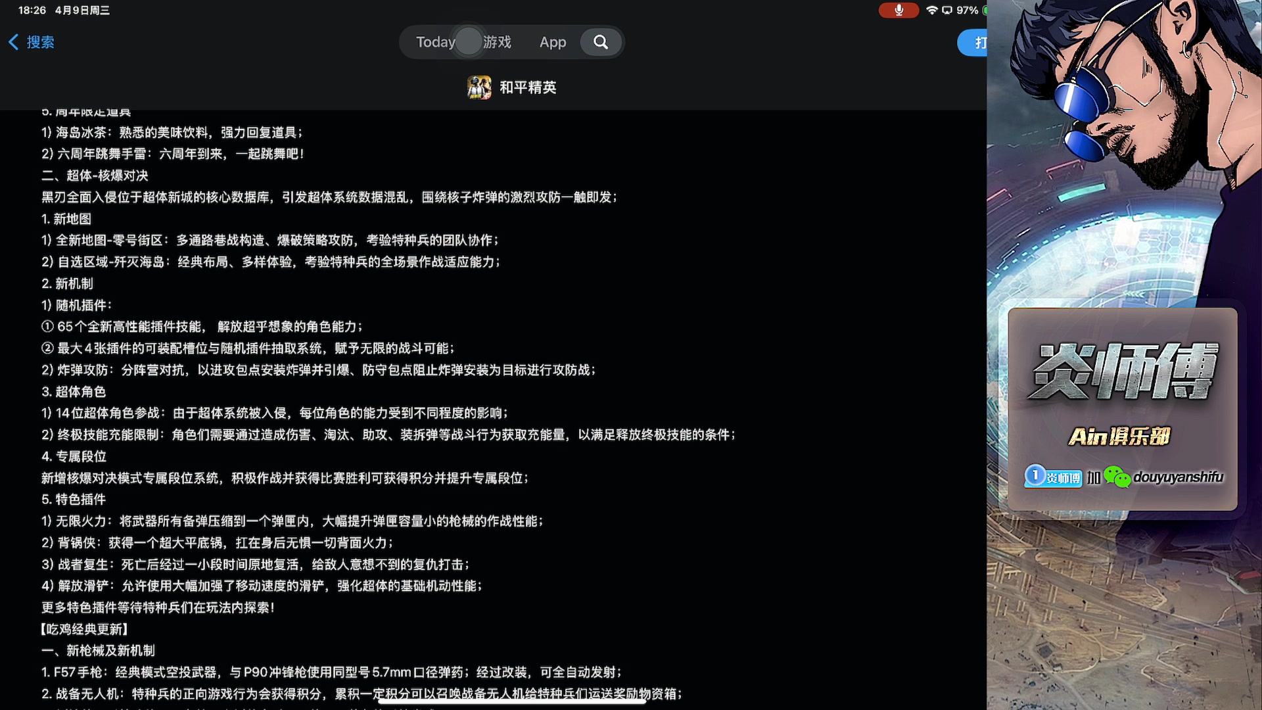Viewport: 1262px width, 710px height.
Task: Tap the home indicator bar at bottom
Action: point(512,701)
